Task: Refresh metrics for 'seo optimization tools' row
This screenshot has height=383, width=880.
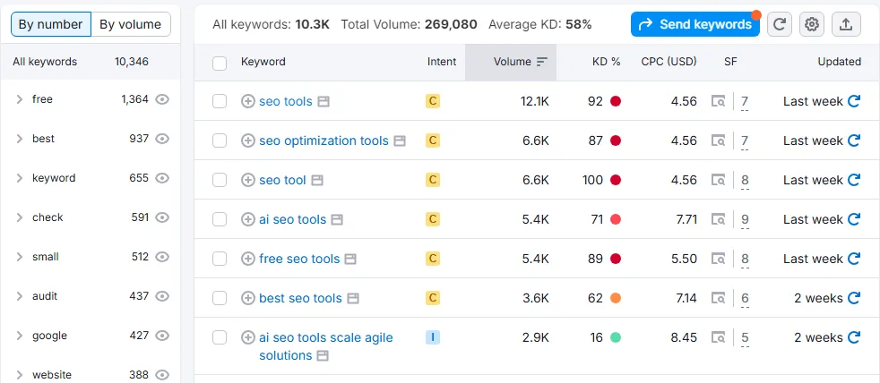Action: [x=854, y=140]
